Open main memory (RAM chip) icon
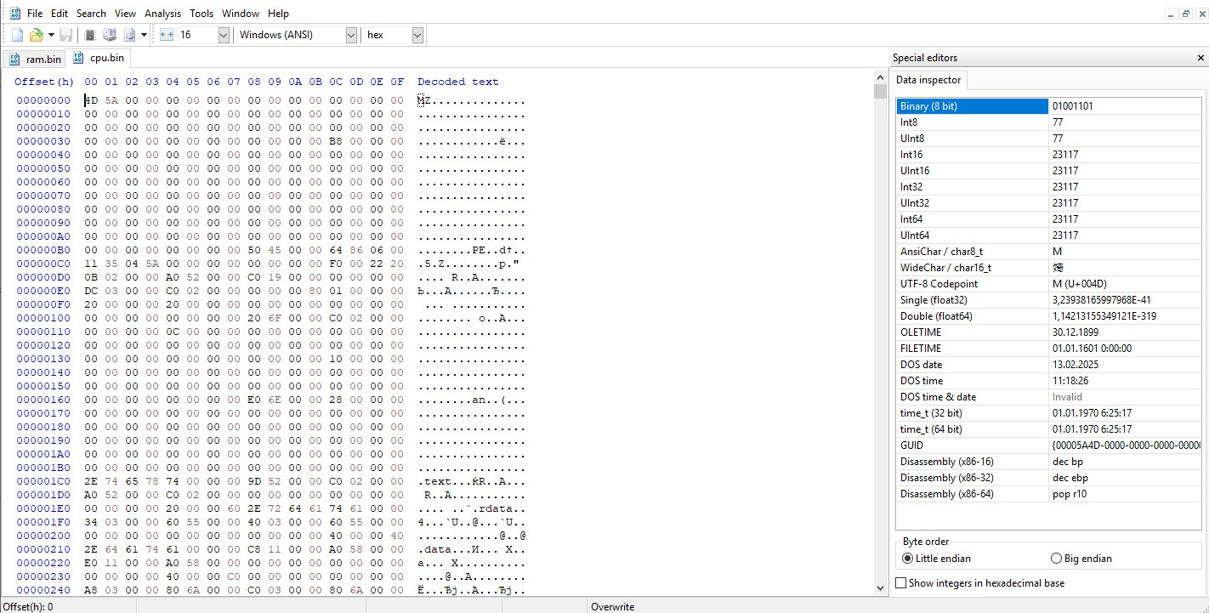Image resolution: width=1209 pixels, height=613 pixels. pos(90,35)
